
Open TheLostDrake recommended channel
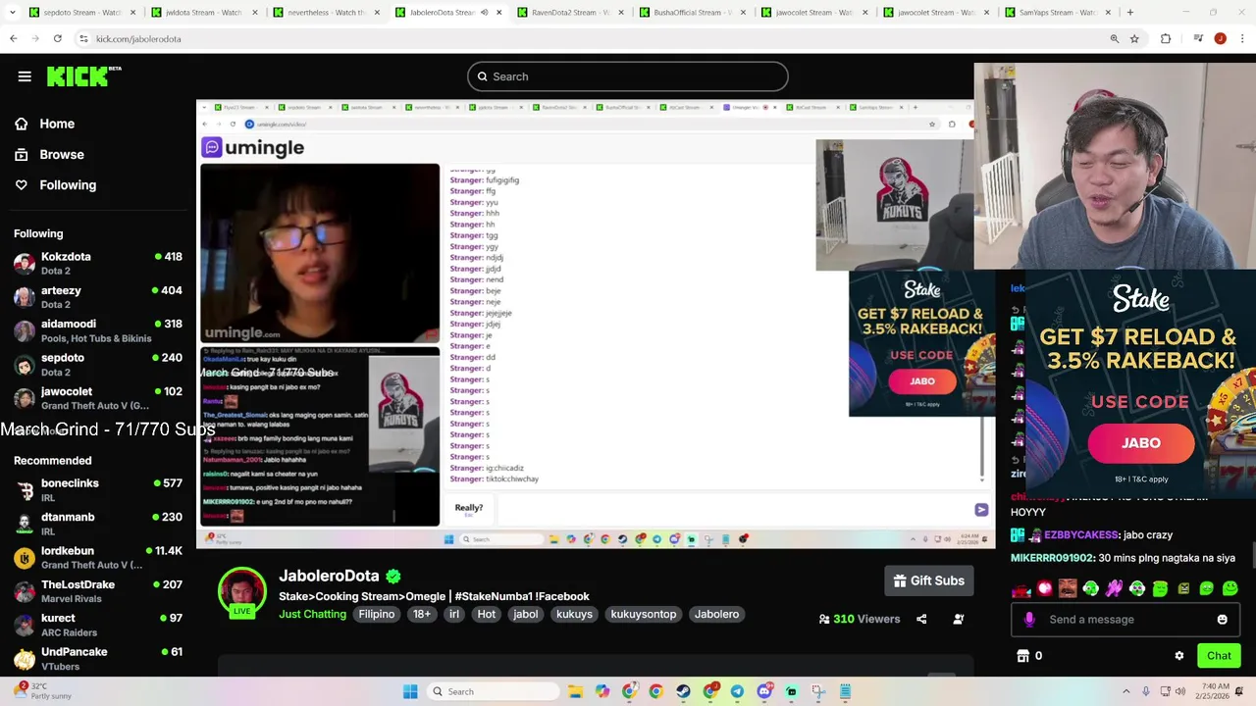point(98,591)
